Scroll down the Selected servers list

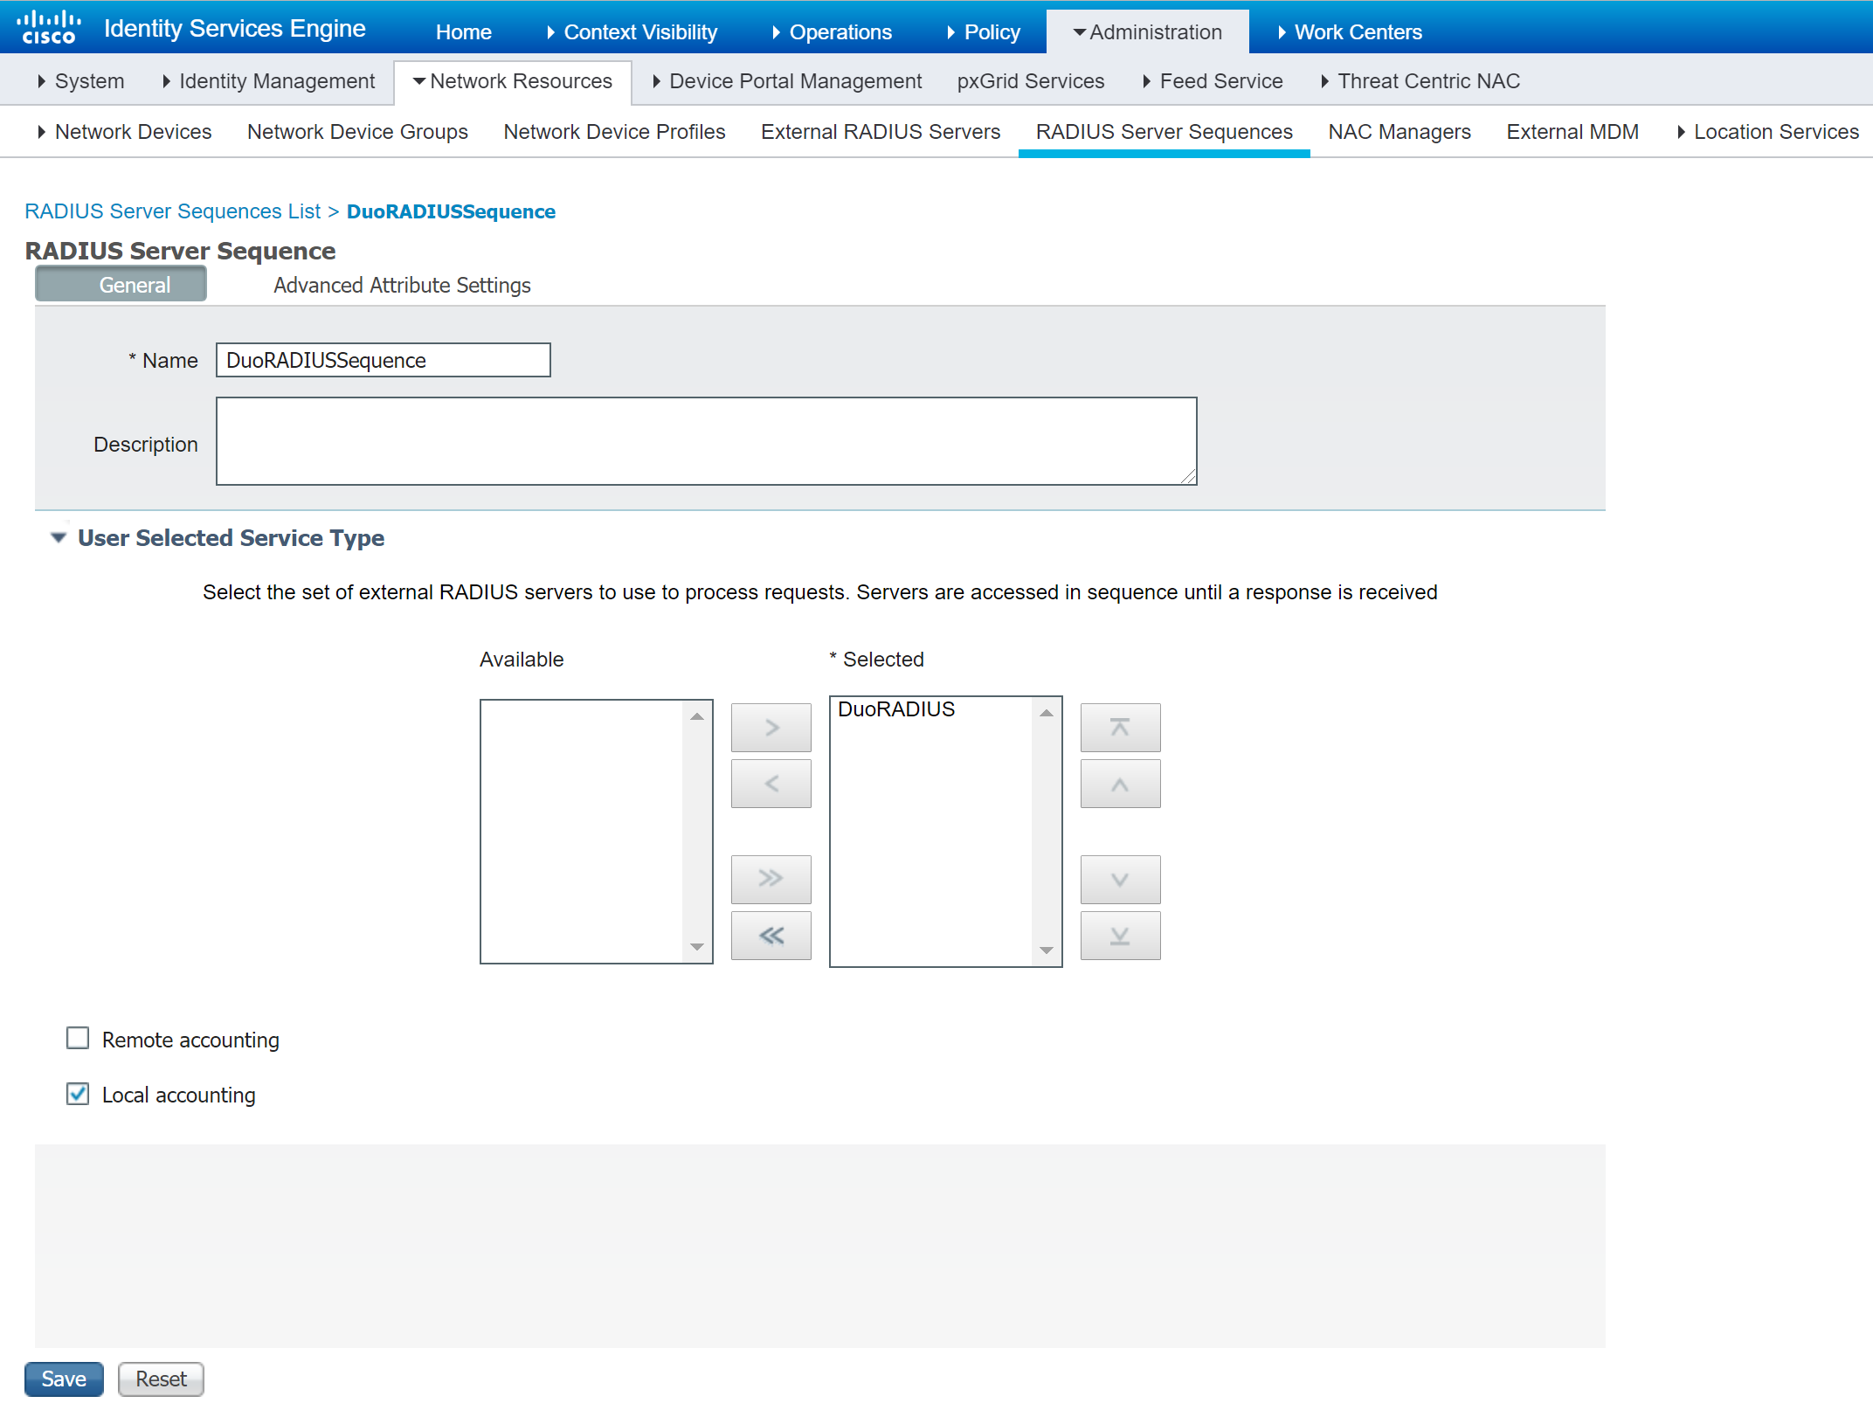[x=1047, y=949]
